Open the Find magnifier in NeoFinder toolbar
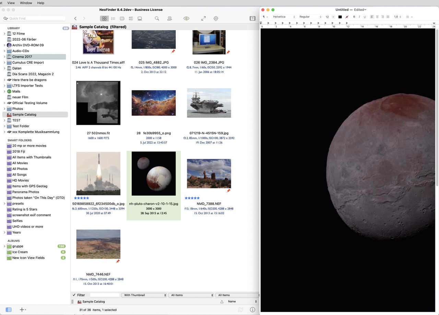 (157, 19)
